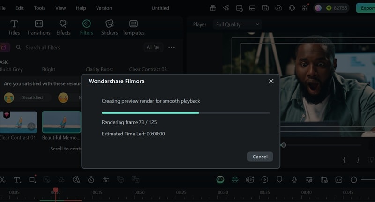Click the render preview circle icon
The image size is (375, 202).
click(x=265, y=180)
